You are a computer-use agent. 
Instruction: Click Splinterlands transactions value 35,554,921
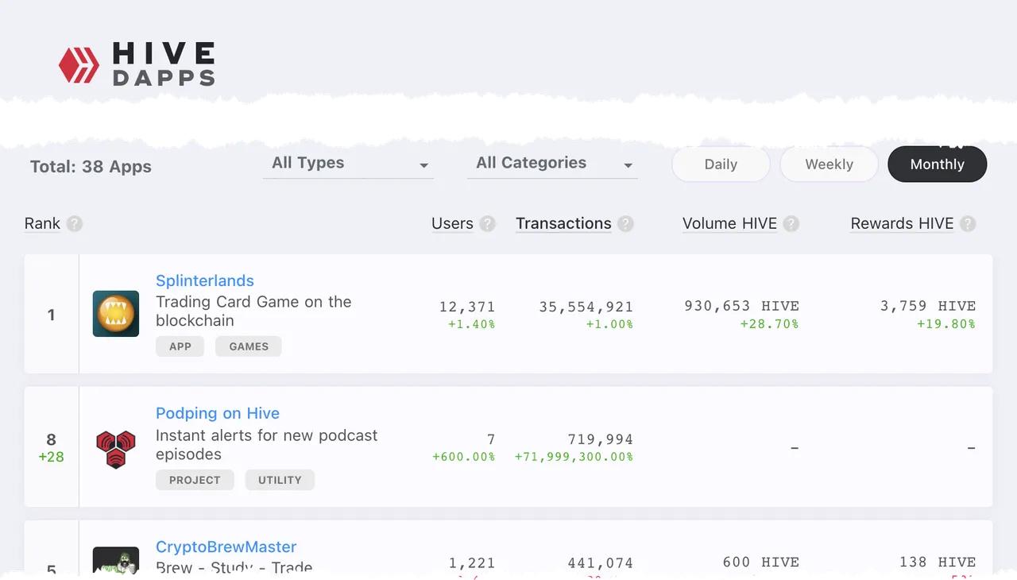click(586, 307)
